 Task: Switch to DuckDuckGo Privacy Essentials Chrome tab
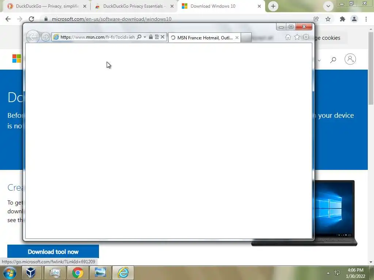[x=134, y=6]
